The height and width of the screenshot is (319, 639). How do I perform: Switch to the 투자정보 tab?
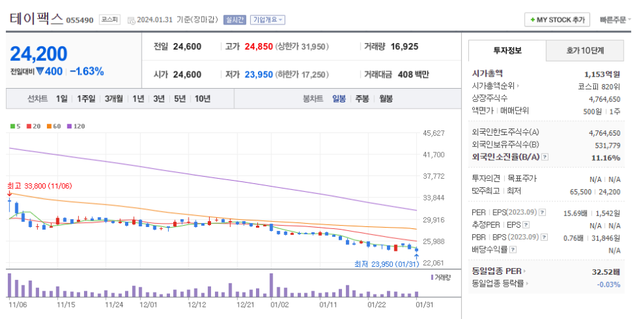[507, 50]
